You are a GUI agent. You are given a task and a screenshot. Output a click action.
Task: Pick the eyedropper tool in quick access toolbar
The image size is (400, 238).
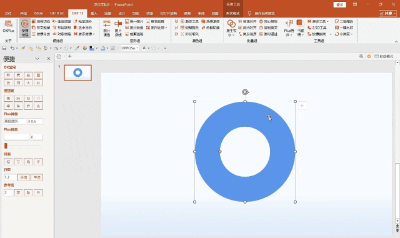click(77, 48)
